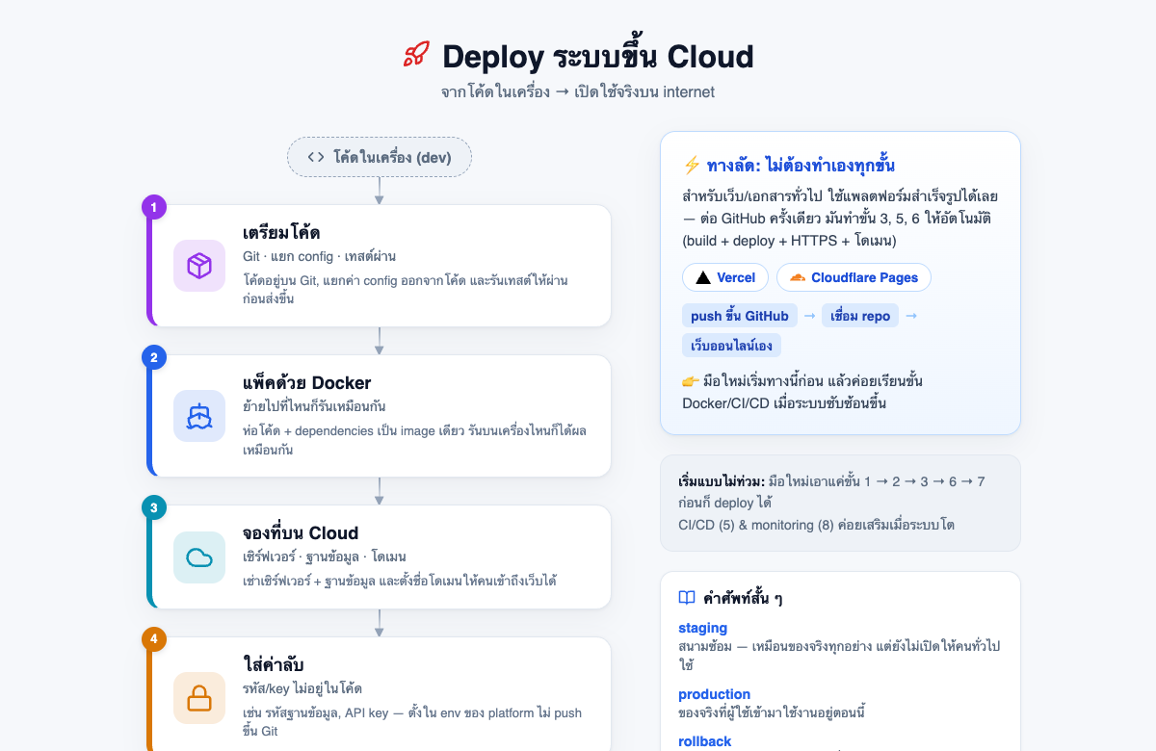Click the description starting with เช่าเซิร์ฟเวอร์ + ฐานข้อมูล

pyautogui.click(x=400, y=581)
